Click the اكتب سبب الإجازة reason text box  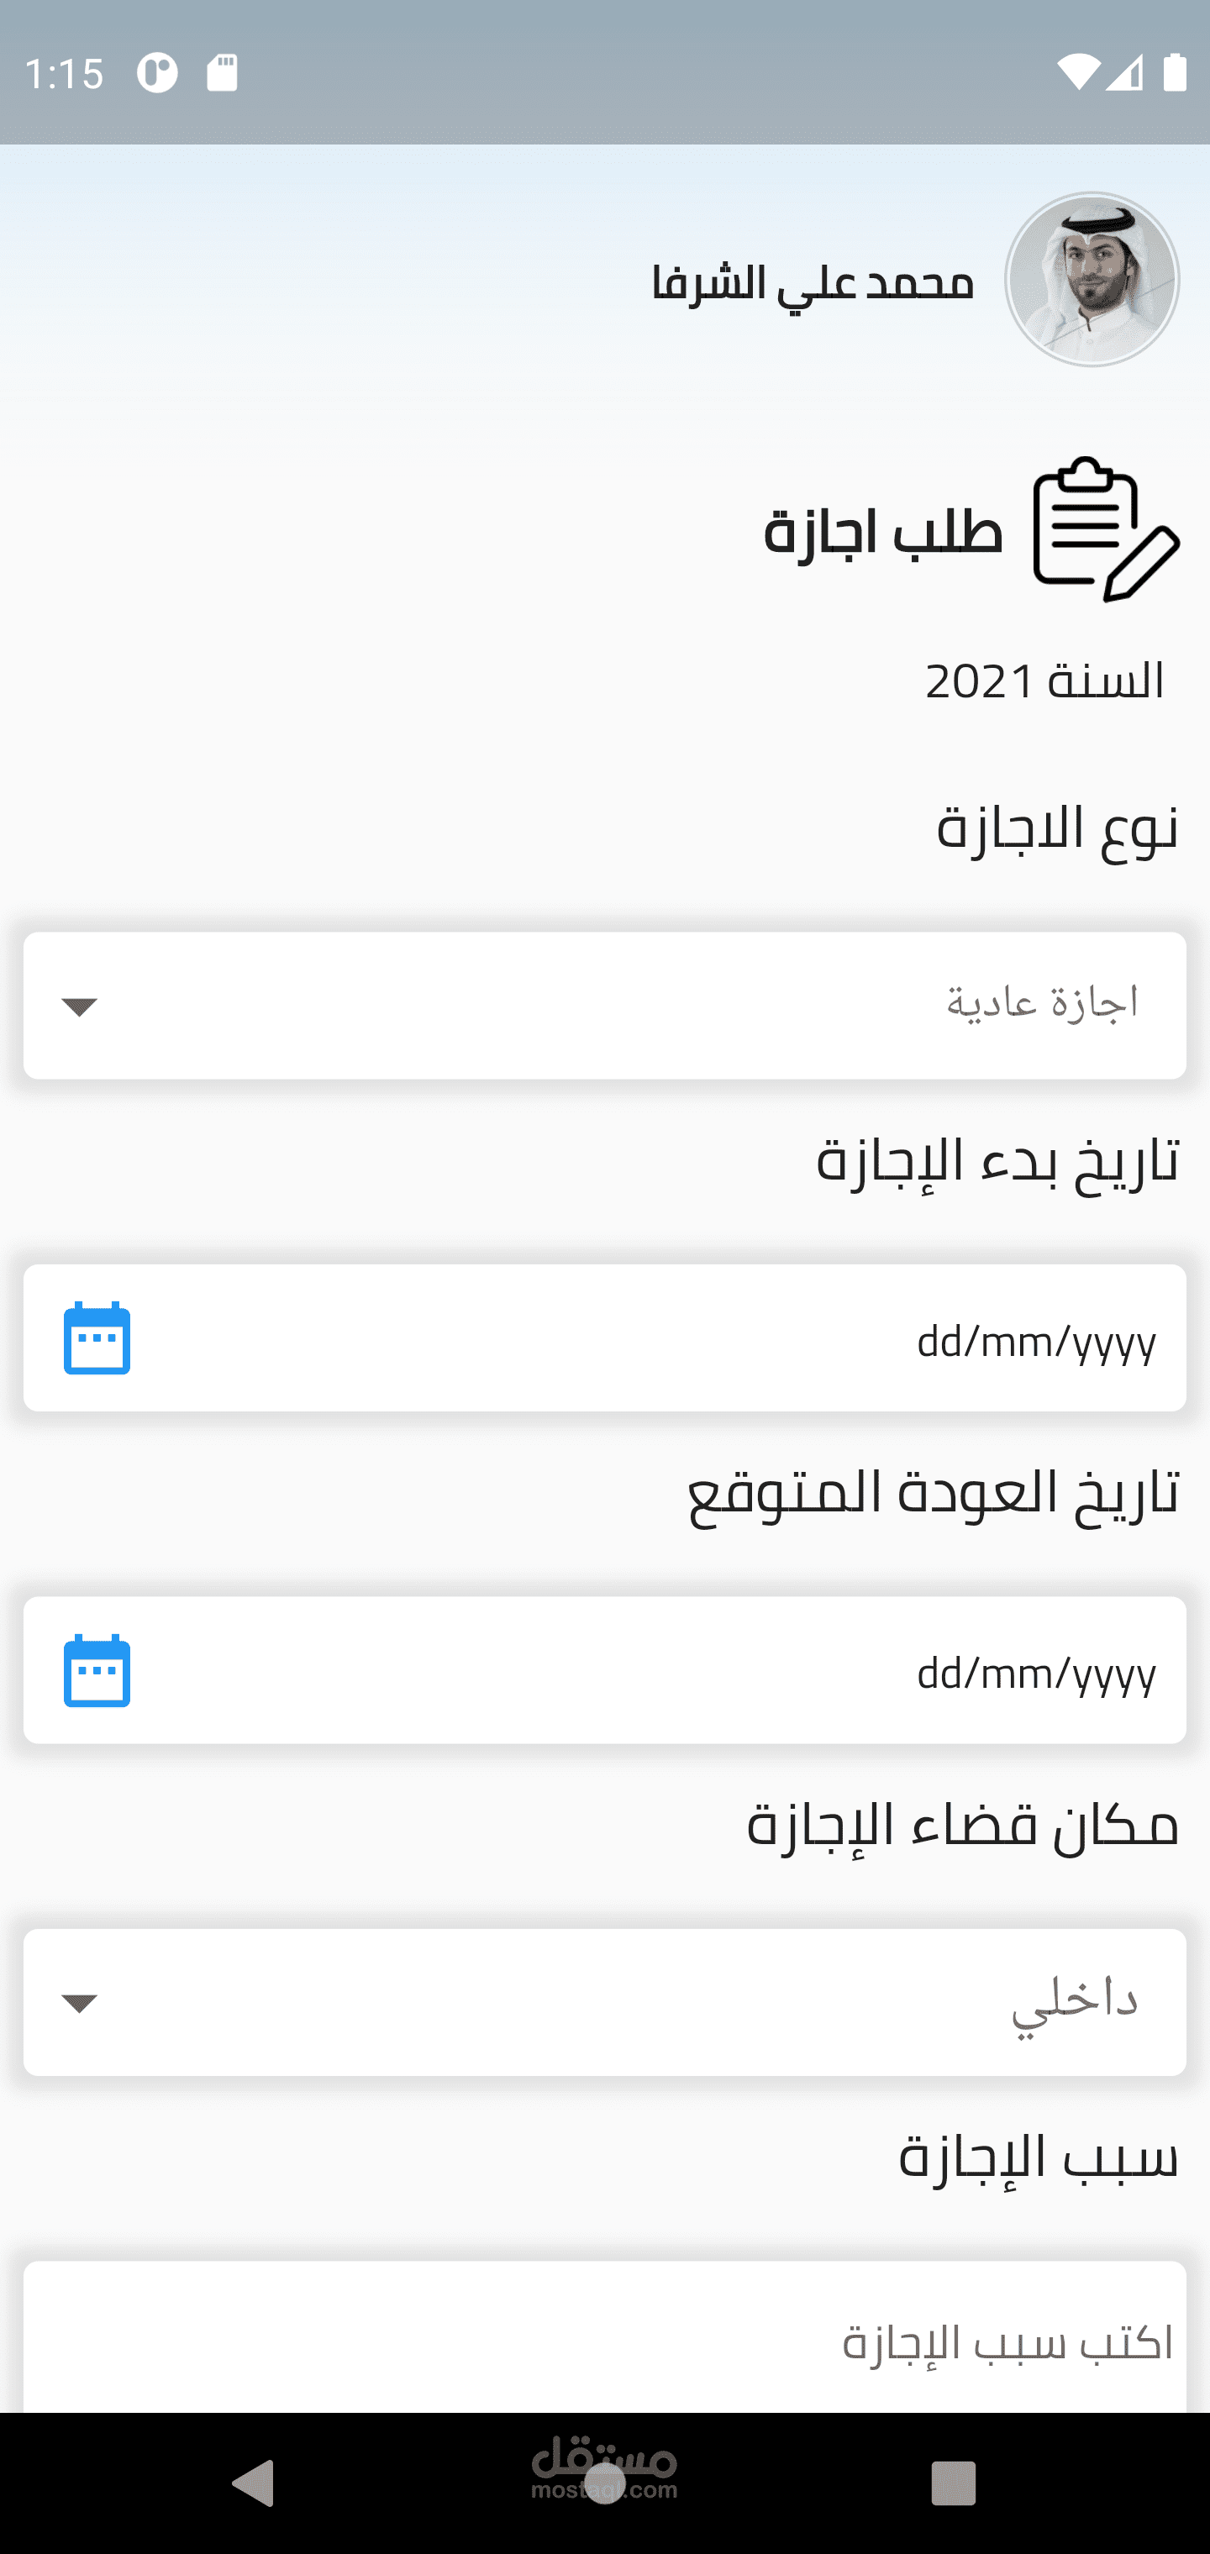pos(605,2338)
